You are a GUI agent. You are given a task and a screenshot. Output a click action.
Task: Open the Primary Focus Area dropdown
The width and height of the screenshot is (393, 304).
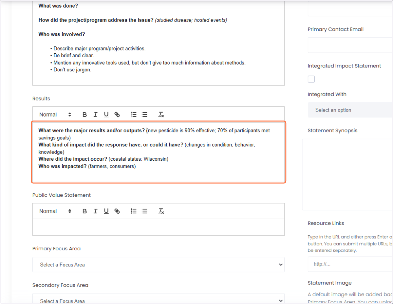(x=159, y=264)
